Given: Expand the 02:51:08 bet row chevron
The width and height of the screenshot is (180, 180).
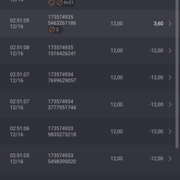Looking at the screenshot, I should coord(170,50).
